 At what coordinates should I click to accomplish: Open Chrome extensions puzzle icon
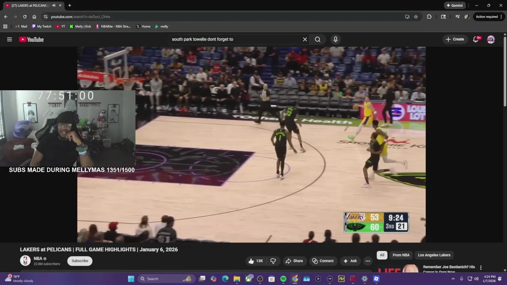[x=429, y=17]
